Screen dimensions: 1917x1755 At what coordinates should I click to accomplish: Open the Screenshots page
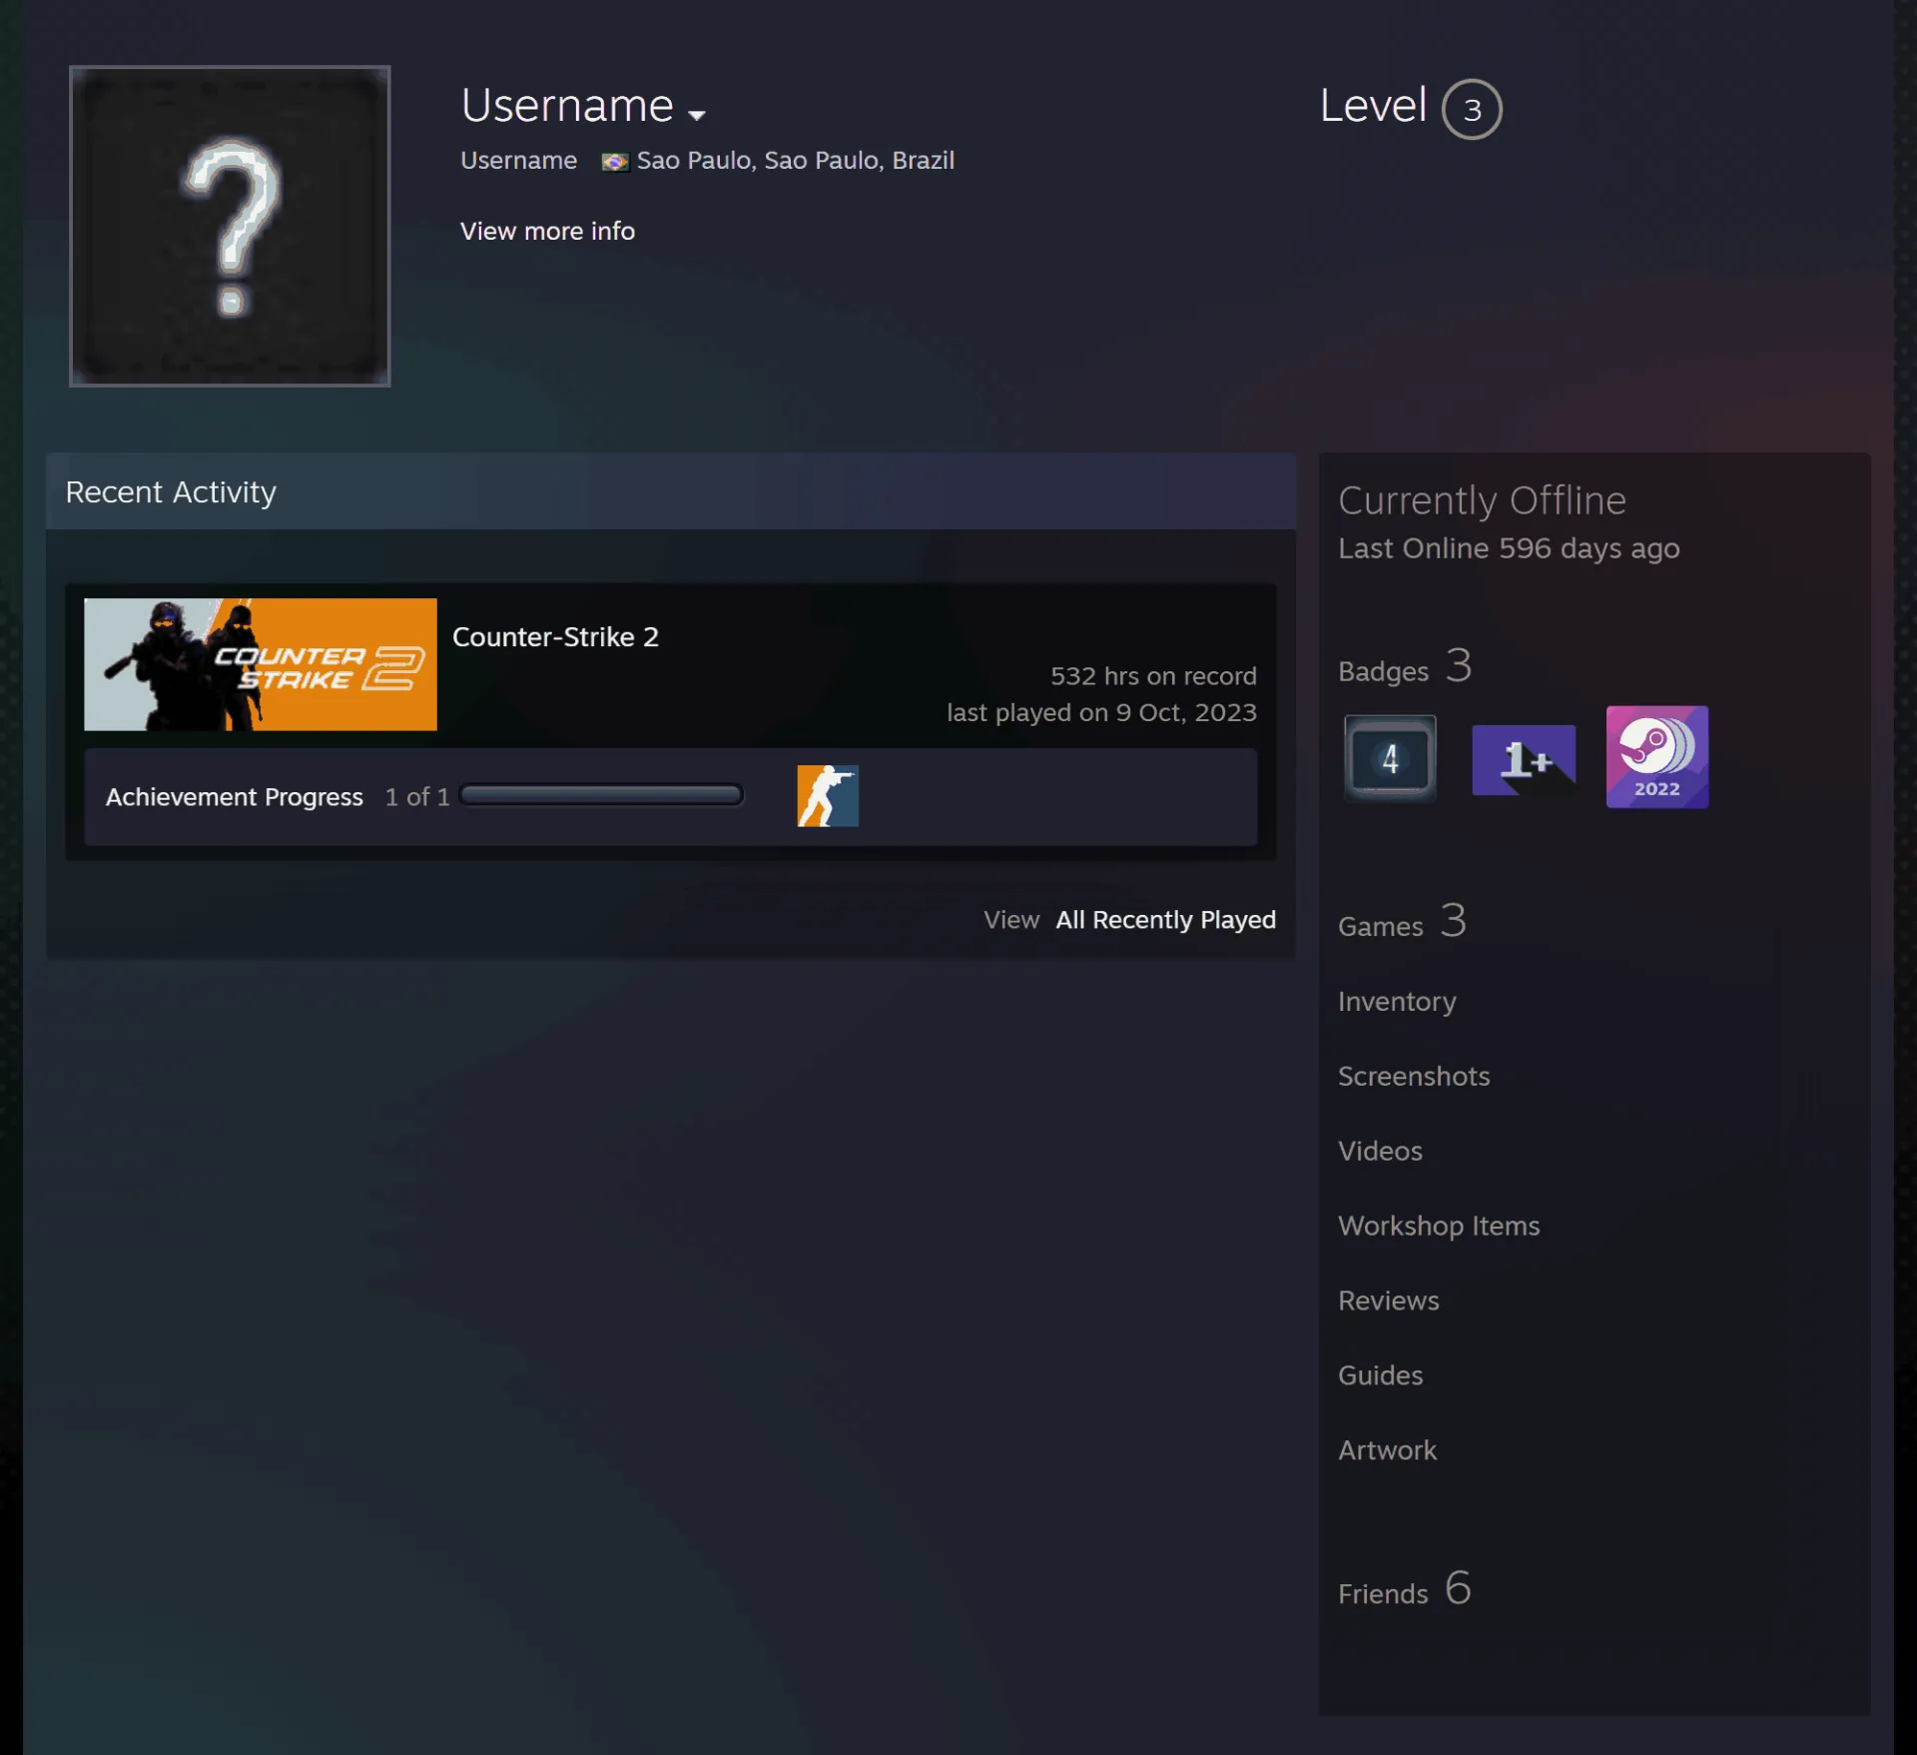(x=1414, y=1076)
